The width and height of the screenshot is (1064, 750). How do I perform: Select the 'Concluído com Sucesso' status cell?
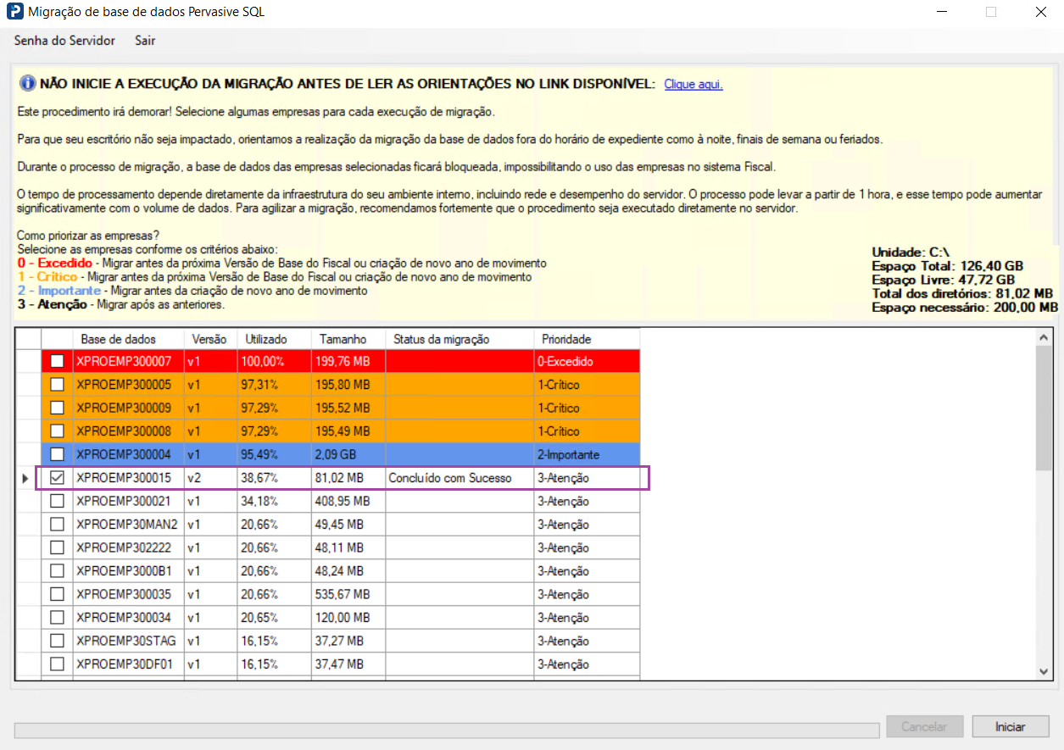point(460,478)
